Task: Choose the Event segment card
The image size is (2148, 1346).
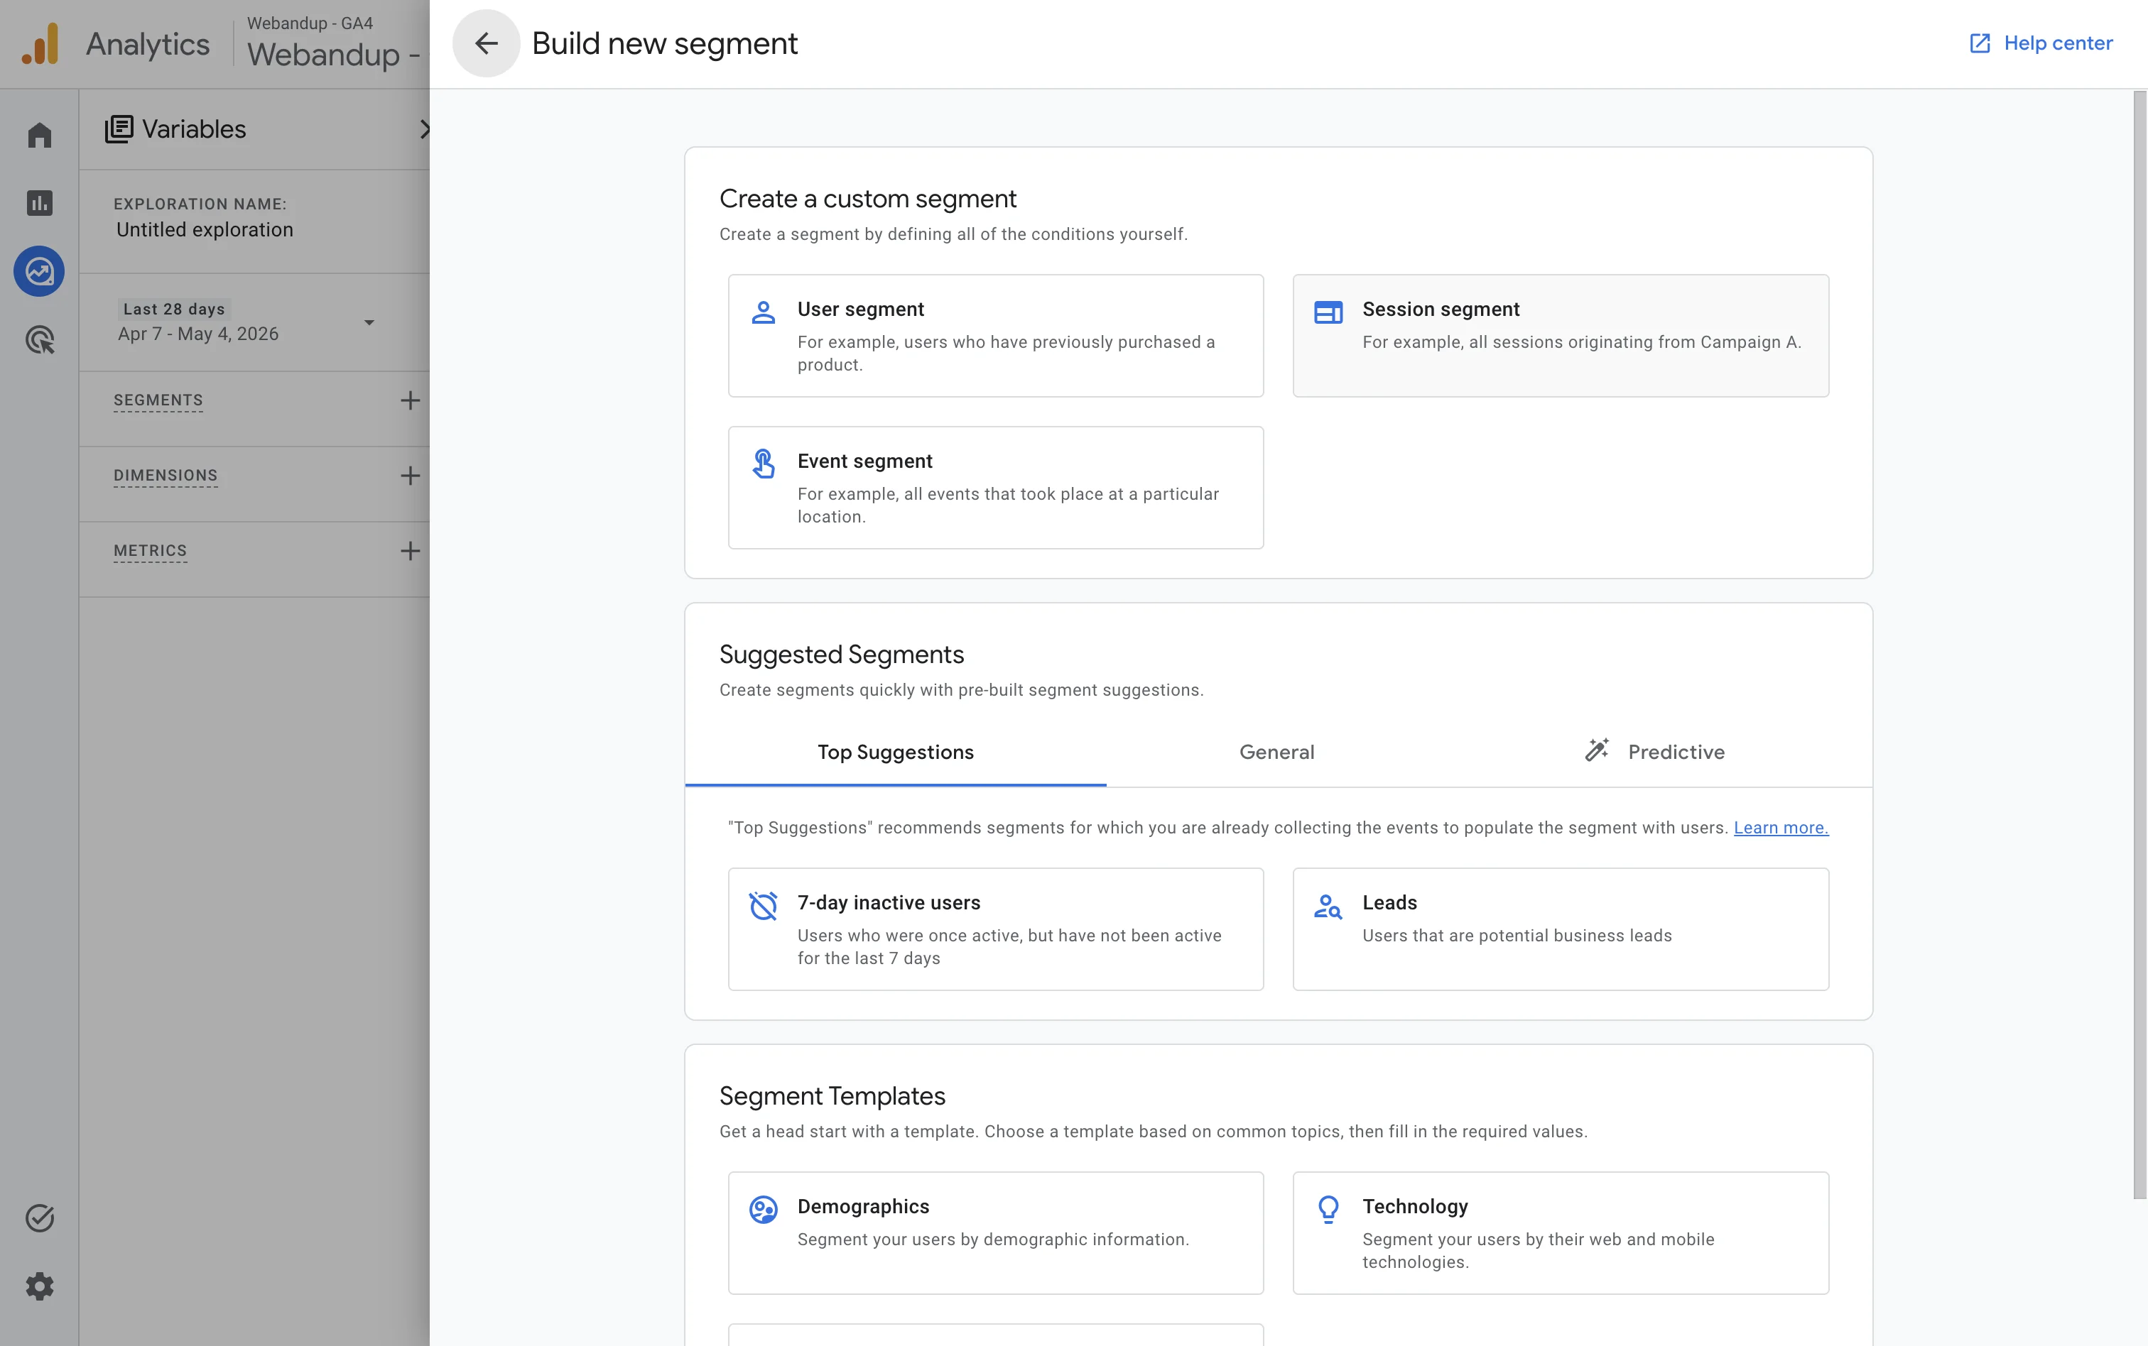Action: tap(996, 488)
